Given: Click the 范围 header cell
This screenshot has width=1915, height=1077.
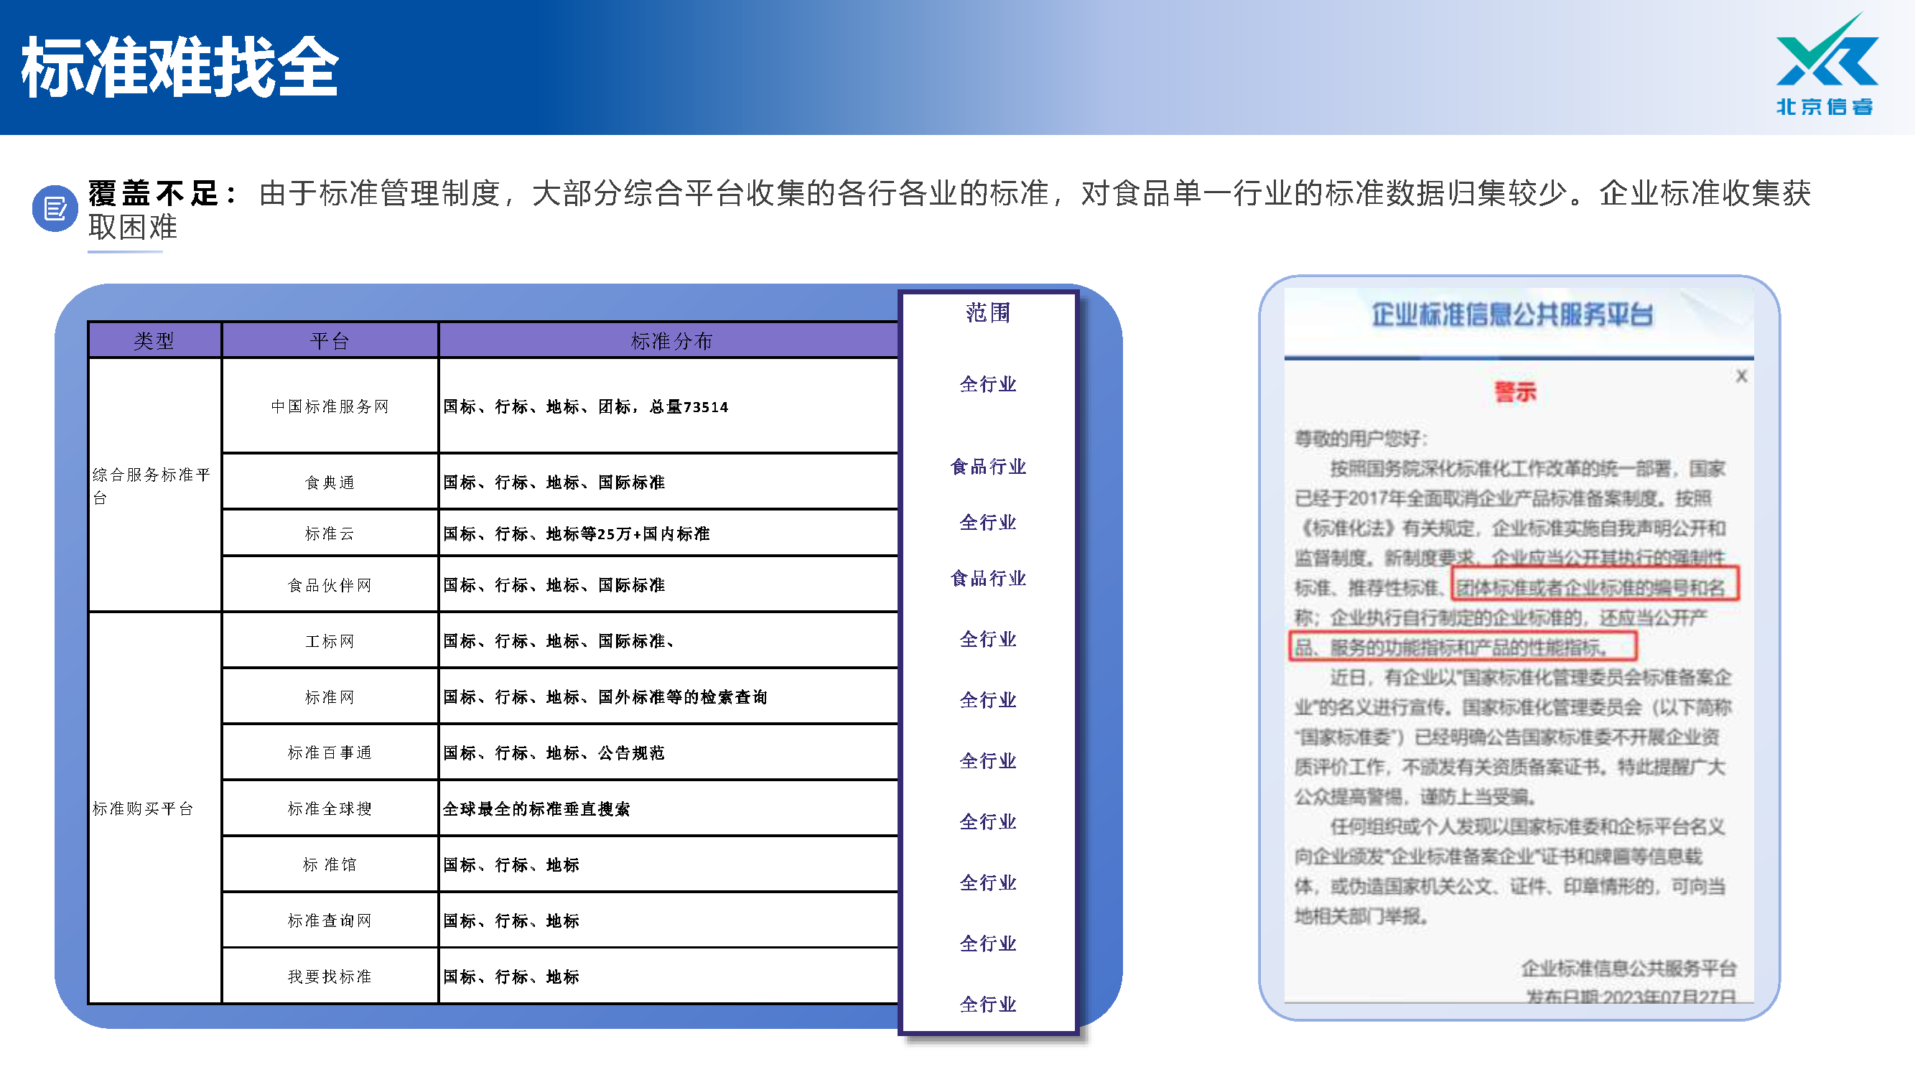Looking at the screenshot, I should pyautogui.click(x=988, y=313).
